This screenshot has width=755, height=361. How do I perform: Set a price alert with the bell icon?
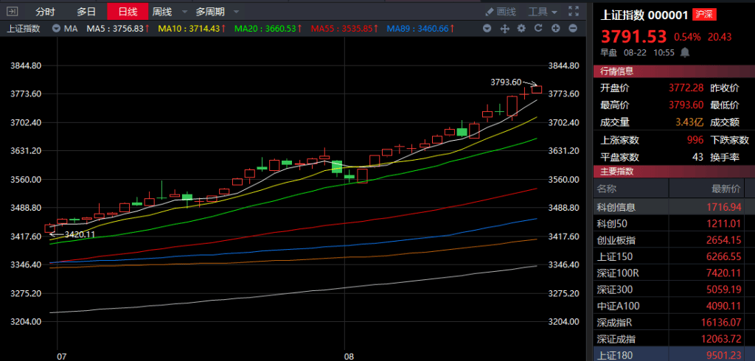(684, 52)
